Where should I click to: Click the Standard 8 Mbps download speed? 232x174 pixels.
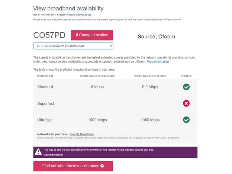(97, 87)
